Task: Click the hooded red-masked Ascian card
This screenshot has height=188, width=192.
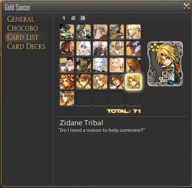Action: coord(67,48)
